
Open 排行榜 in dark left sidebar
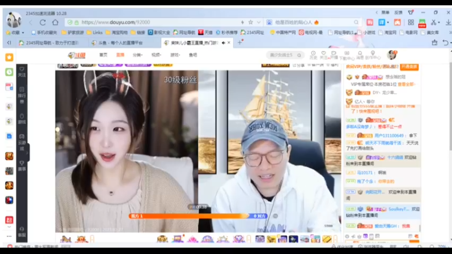point(22,95)
